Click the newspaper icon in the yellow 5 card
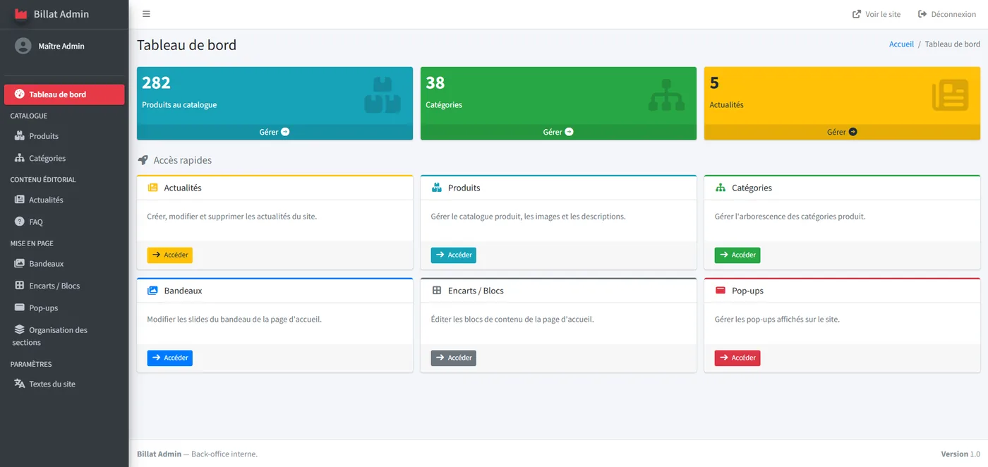 [x=950, y=95]
